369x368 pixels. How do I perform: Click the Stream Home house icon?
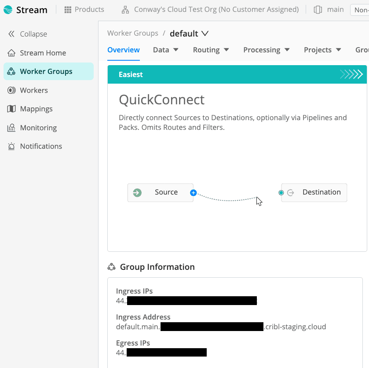(11, 53)
